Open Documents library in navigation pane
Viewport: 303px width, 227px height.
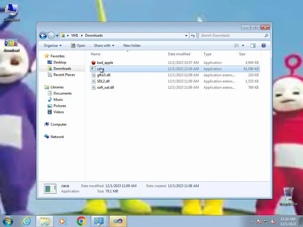[x=62, y=93]
